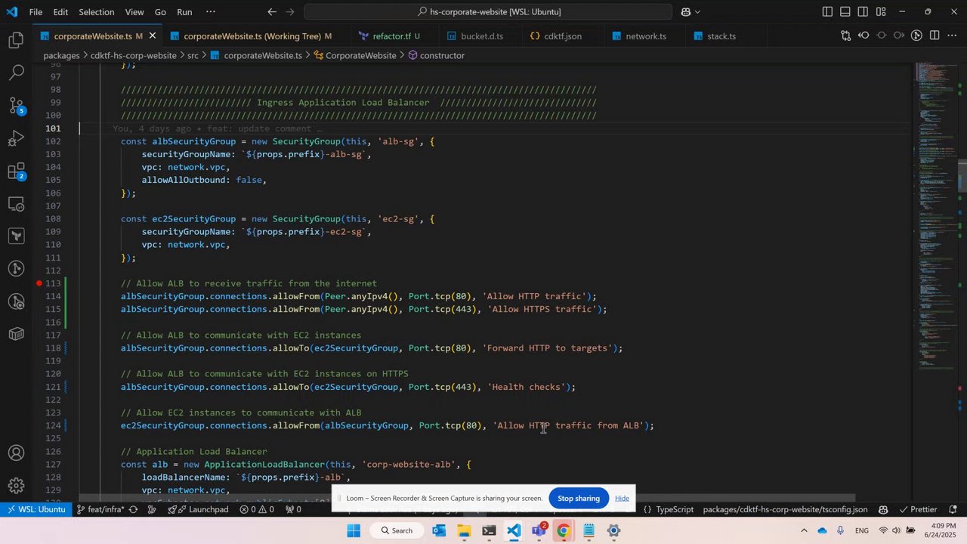Customize layout via the title bar icon
The width and height of the screenshot is (967, 544).
881,11
